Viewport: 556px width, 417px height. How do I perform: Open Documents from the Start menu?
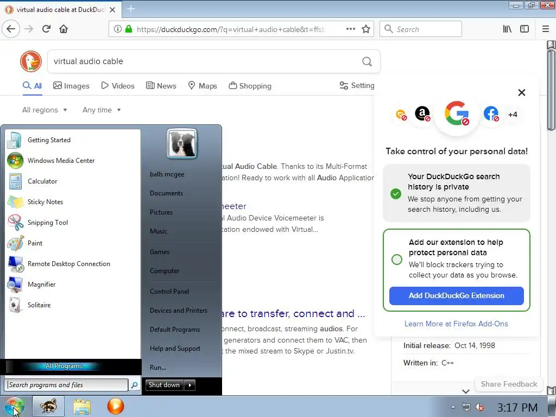(x=166, y=193)
